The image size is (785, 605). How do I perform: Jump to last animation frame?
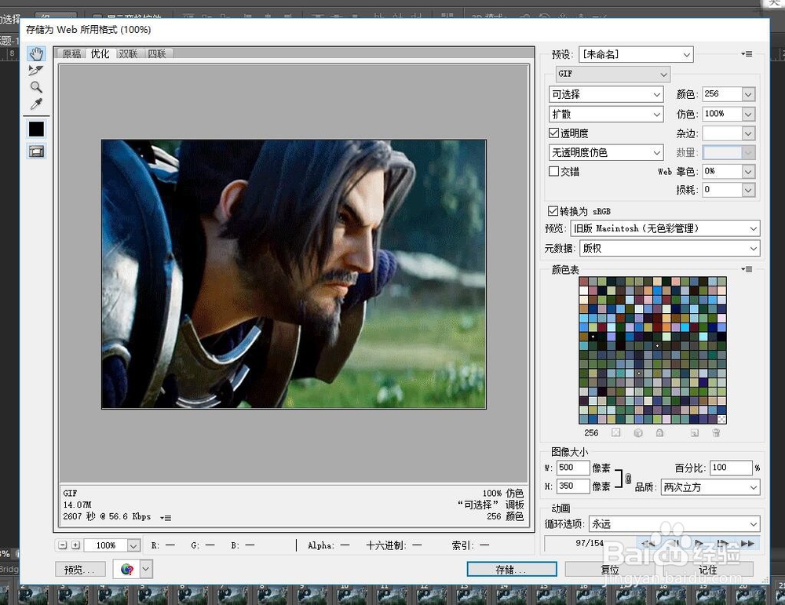[x=748, y=543]
